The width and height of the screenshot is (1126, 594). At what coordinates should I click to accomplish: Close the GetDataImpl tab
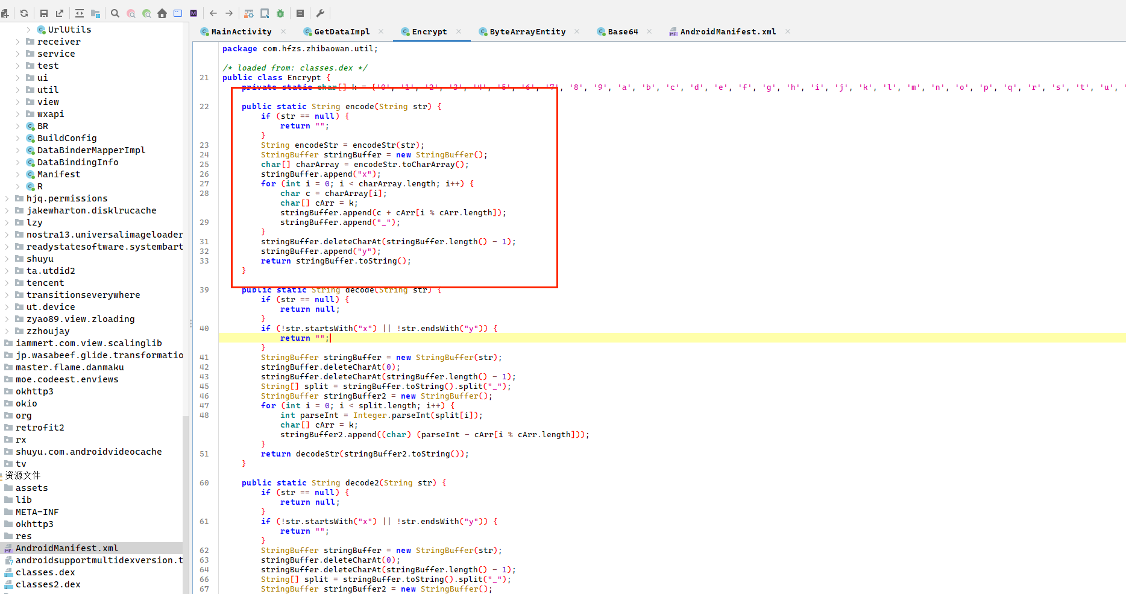[381, 31]
